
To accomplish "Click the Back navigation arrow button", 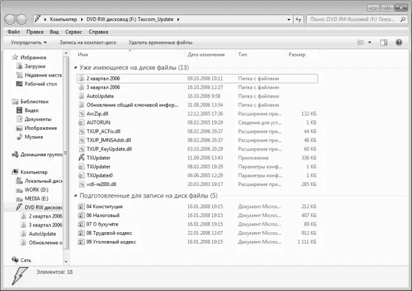I will click(x=10, y=19).
